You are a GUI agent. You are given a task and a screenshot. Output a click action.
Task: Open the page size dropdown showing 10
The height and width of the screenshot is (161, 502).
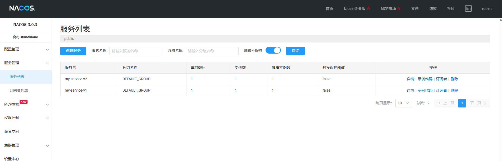coord(403,103)
